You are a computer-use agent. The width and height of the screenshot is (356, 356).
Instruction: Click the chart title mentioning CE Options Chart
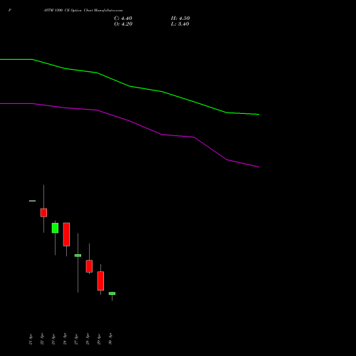tap(83, 10)
